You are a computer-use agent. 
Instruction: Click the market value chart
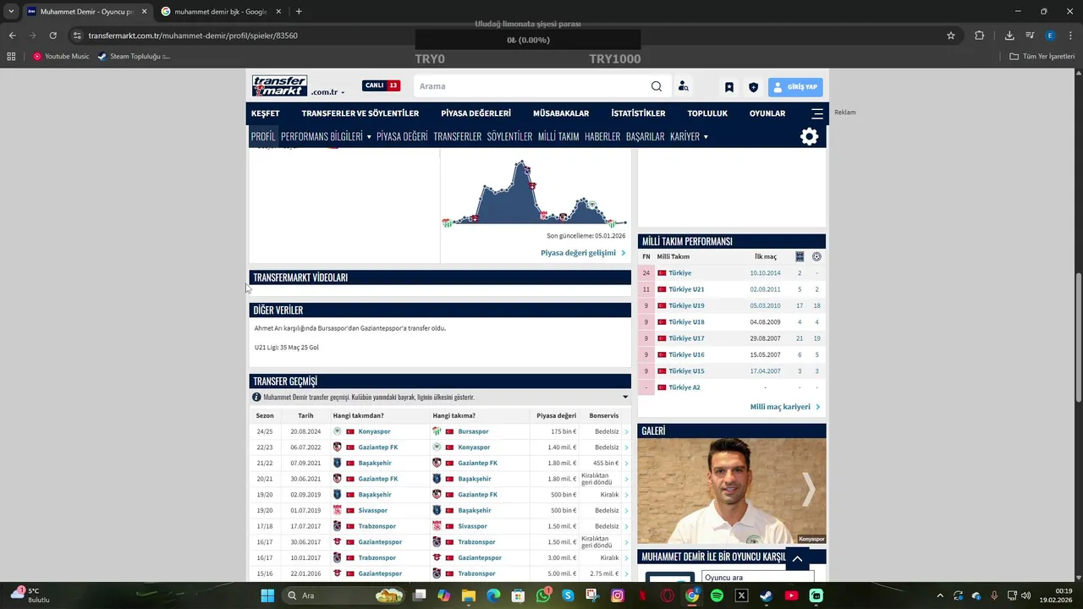(536, 193)
